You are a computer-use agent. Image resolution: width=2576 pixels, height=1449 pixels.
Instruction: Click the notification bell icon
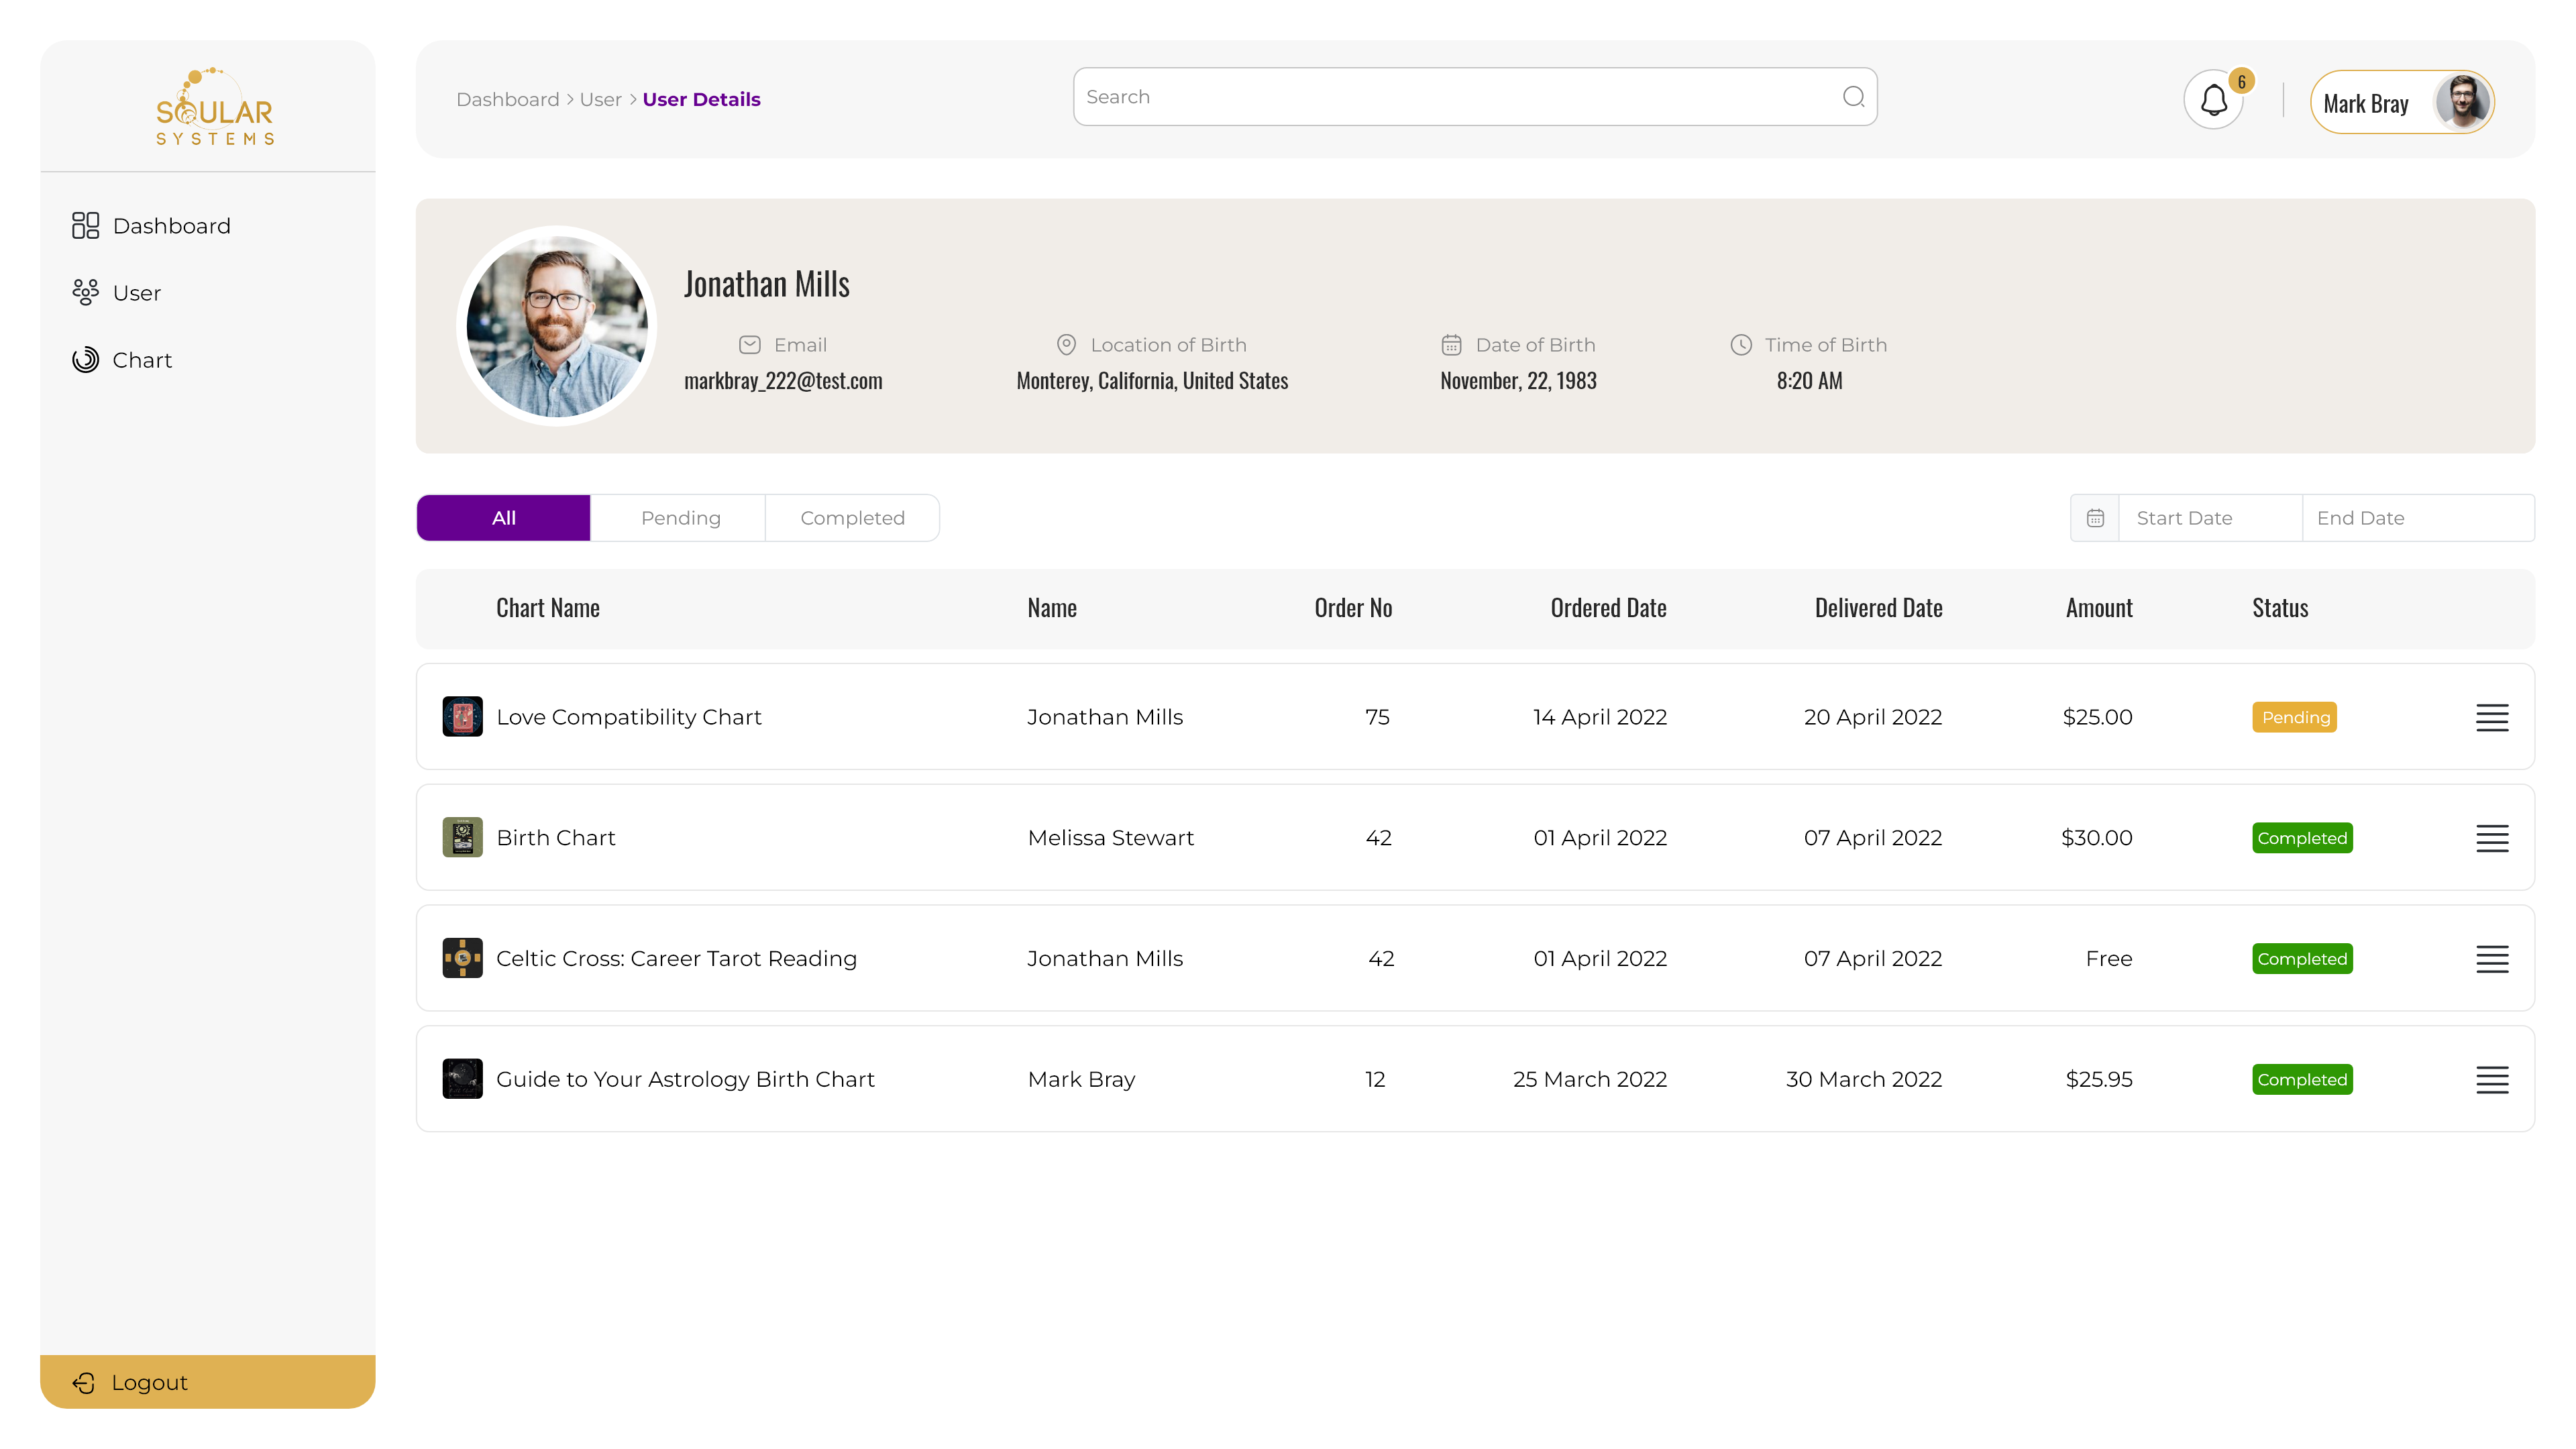2213,100
